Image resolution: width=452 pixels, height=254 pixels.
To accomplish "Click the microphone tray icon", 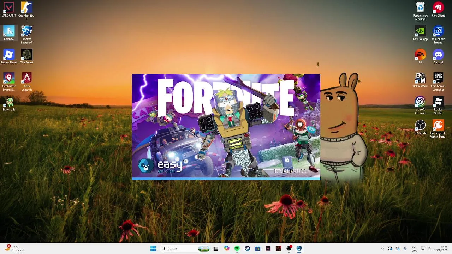I will tap(405, 248).
